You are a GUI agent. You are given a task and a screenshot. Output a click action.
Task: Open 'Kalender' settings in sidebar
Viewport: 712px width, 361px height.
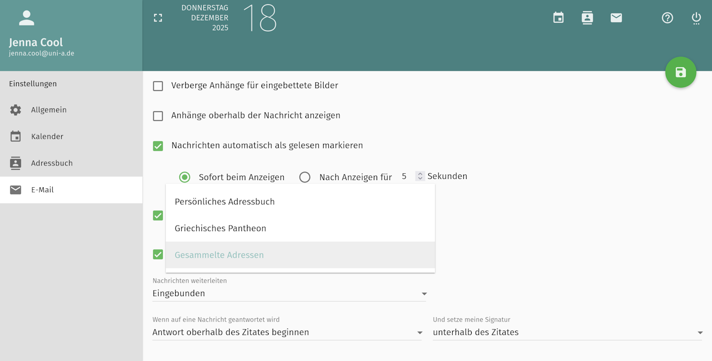tap(47, 137)
